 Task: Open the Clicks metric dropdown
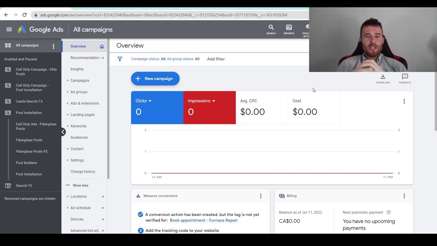point(143,101)
